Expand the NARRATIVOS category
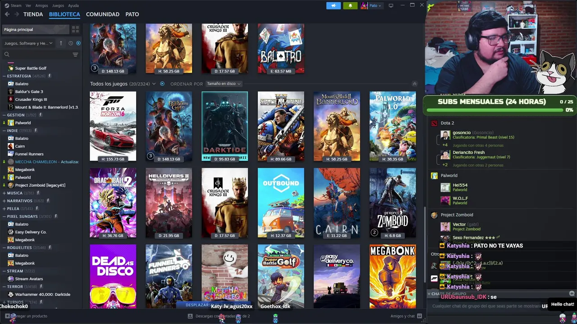Image resolution: width=577 pixels, height=324 pixels. [x=4, y=201]
